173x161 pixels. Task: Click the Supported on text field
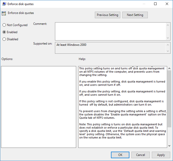tap(110, 48)
